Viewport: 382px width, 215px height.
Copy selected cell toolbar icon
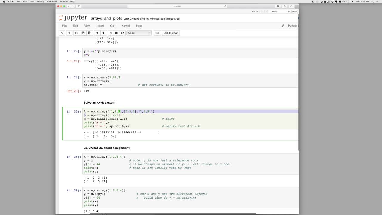pyautogui.click(x=83, y=33)
